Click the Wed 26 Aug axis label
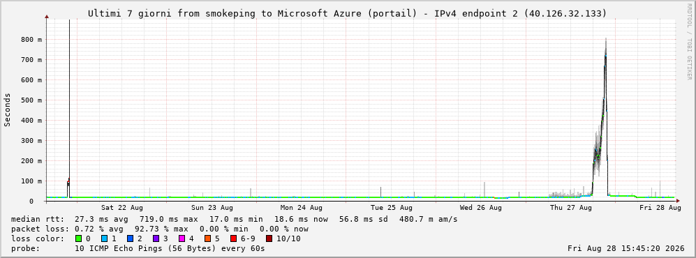The width and height of the screenshot is (696, 258). (481, 208)
